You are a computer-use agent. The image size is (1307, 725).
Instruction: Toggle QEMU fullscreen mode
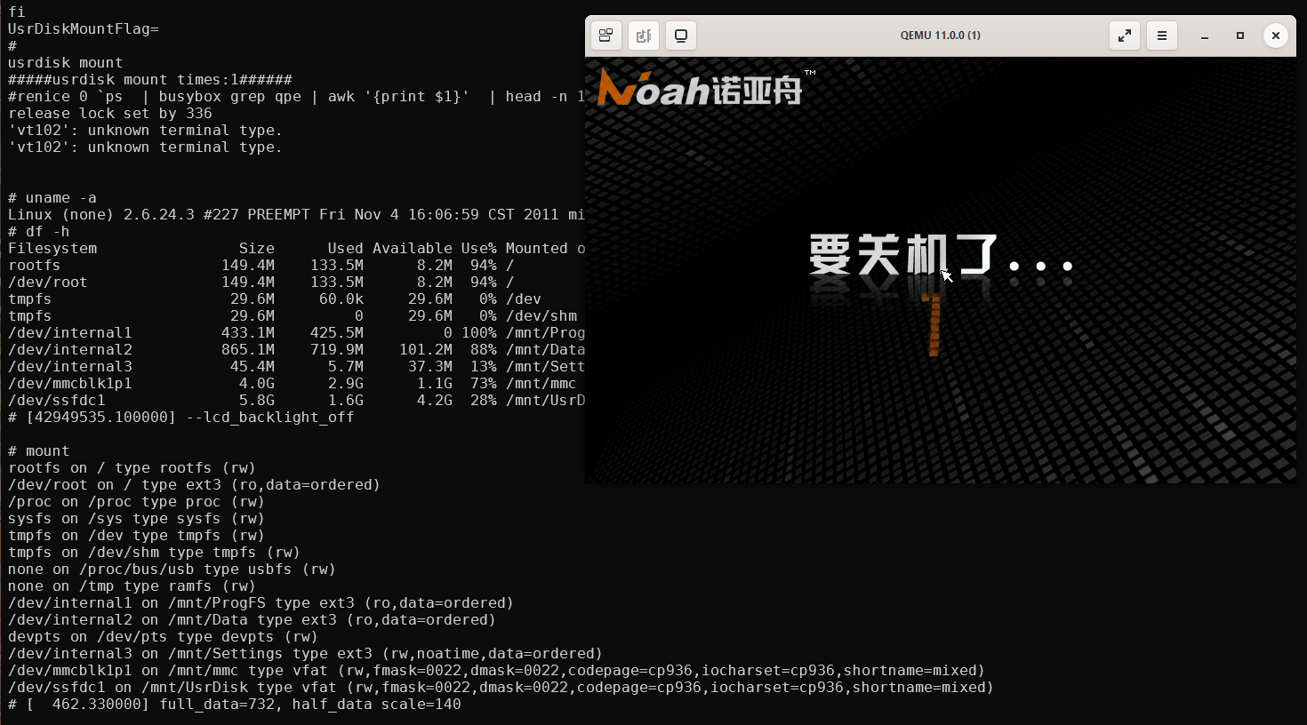coord(1125,36)
